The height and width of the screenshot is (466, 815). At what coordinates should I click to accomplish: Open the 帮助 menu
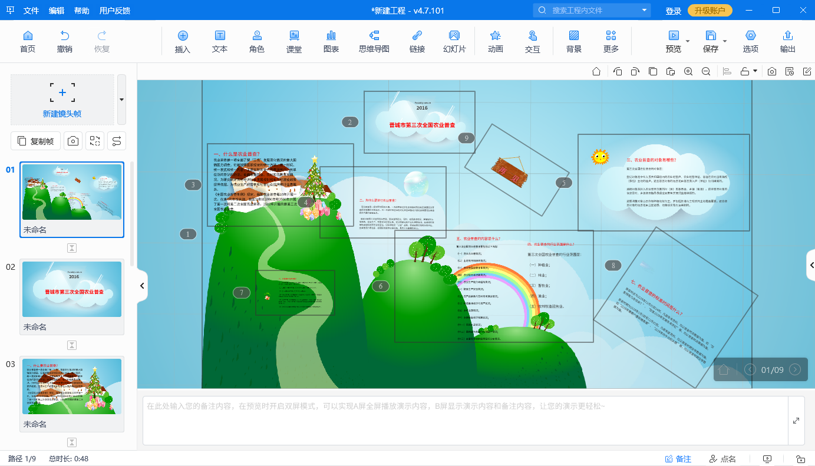pos(82,11)
